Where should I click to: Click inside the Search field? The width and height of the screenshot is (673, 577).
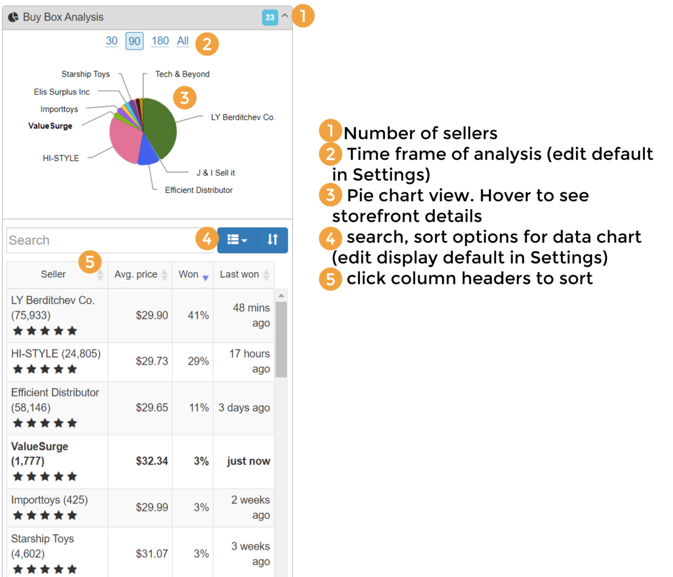pos(101,240)
